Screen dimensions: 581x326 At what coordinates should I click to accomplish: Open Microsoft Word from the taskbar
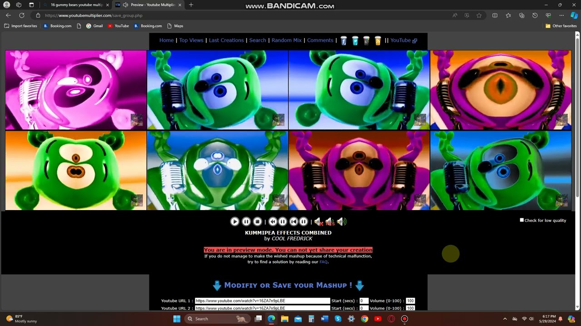pyautogui.click(x=325, y=319)
